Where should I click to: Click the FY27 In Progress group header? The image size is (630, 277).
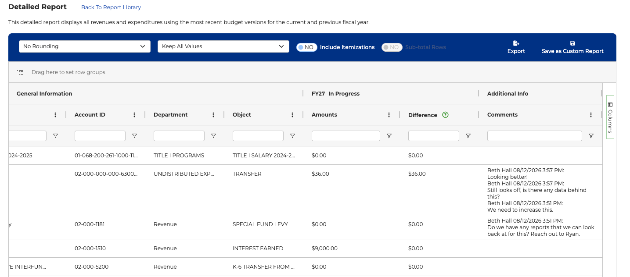coord(335,94)
